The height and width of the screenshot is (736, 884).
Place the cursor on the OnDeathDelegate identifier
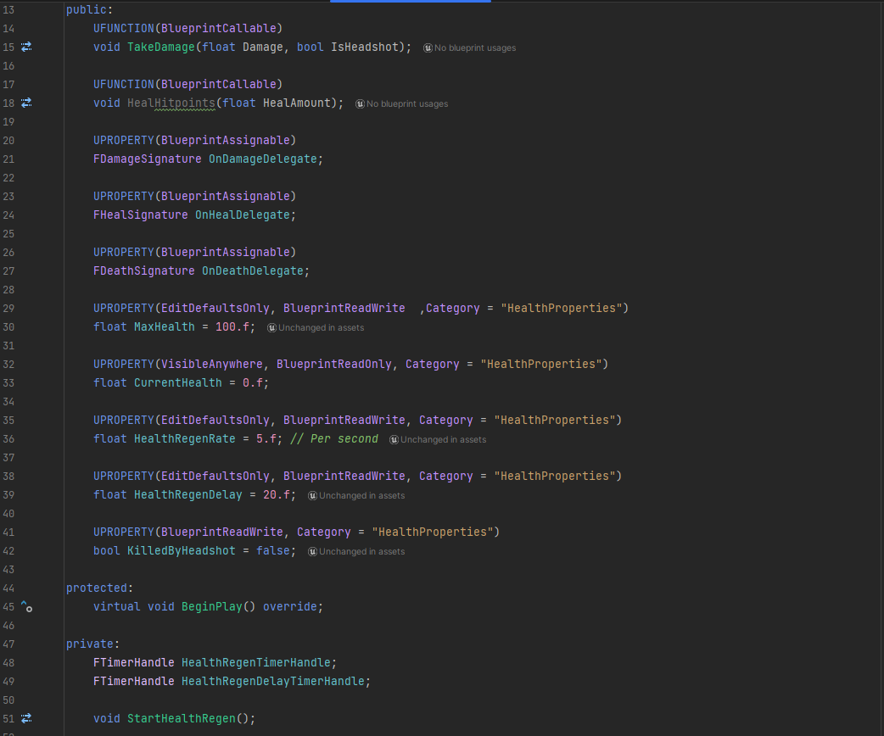pyautogui.click(x=252, y=270)
